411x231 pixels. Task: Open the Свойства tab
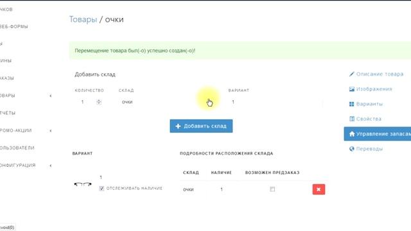click(x=365, y=119)
